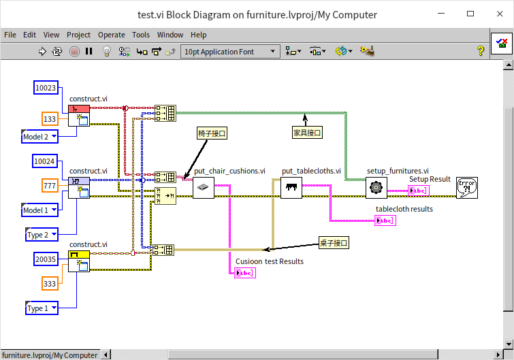Start Run Continuously from toolbar

click(x=57, y=51)
